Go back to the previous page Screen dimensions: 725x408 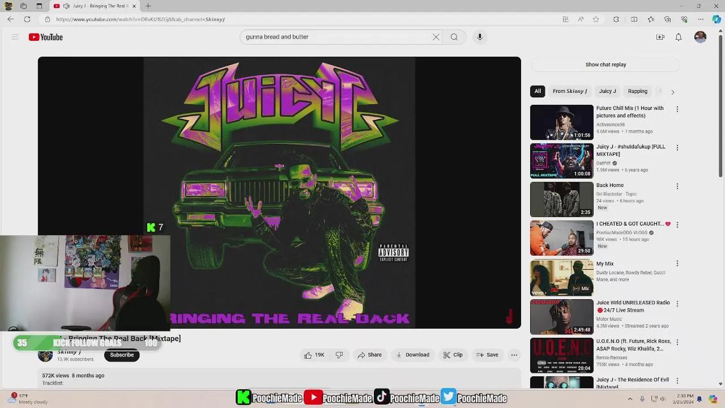pyautogui.click(x=11, y=19)
